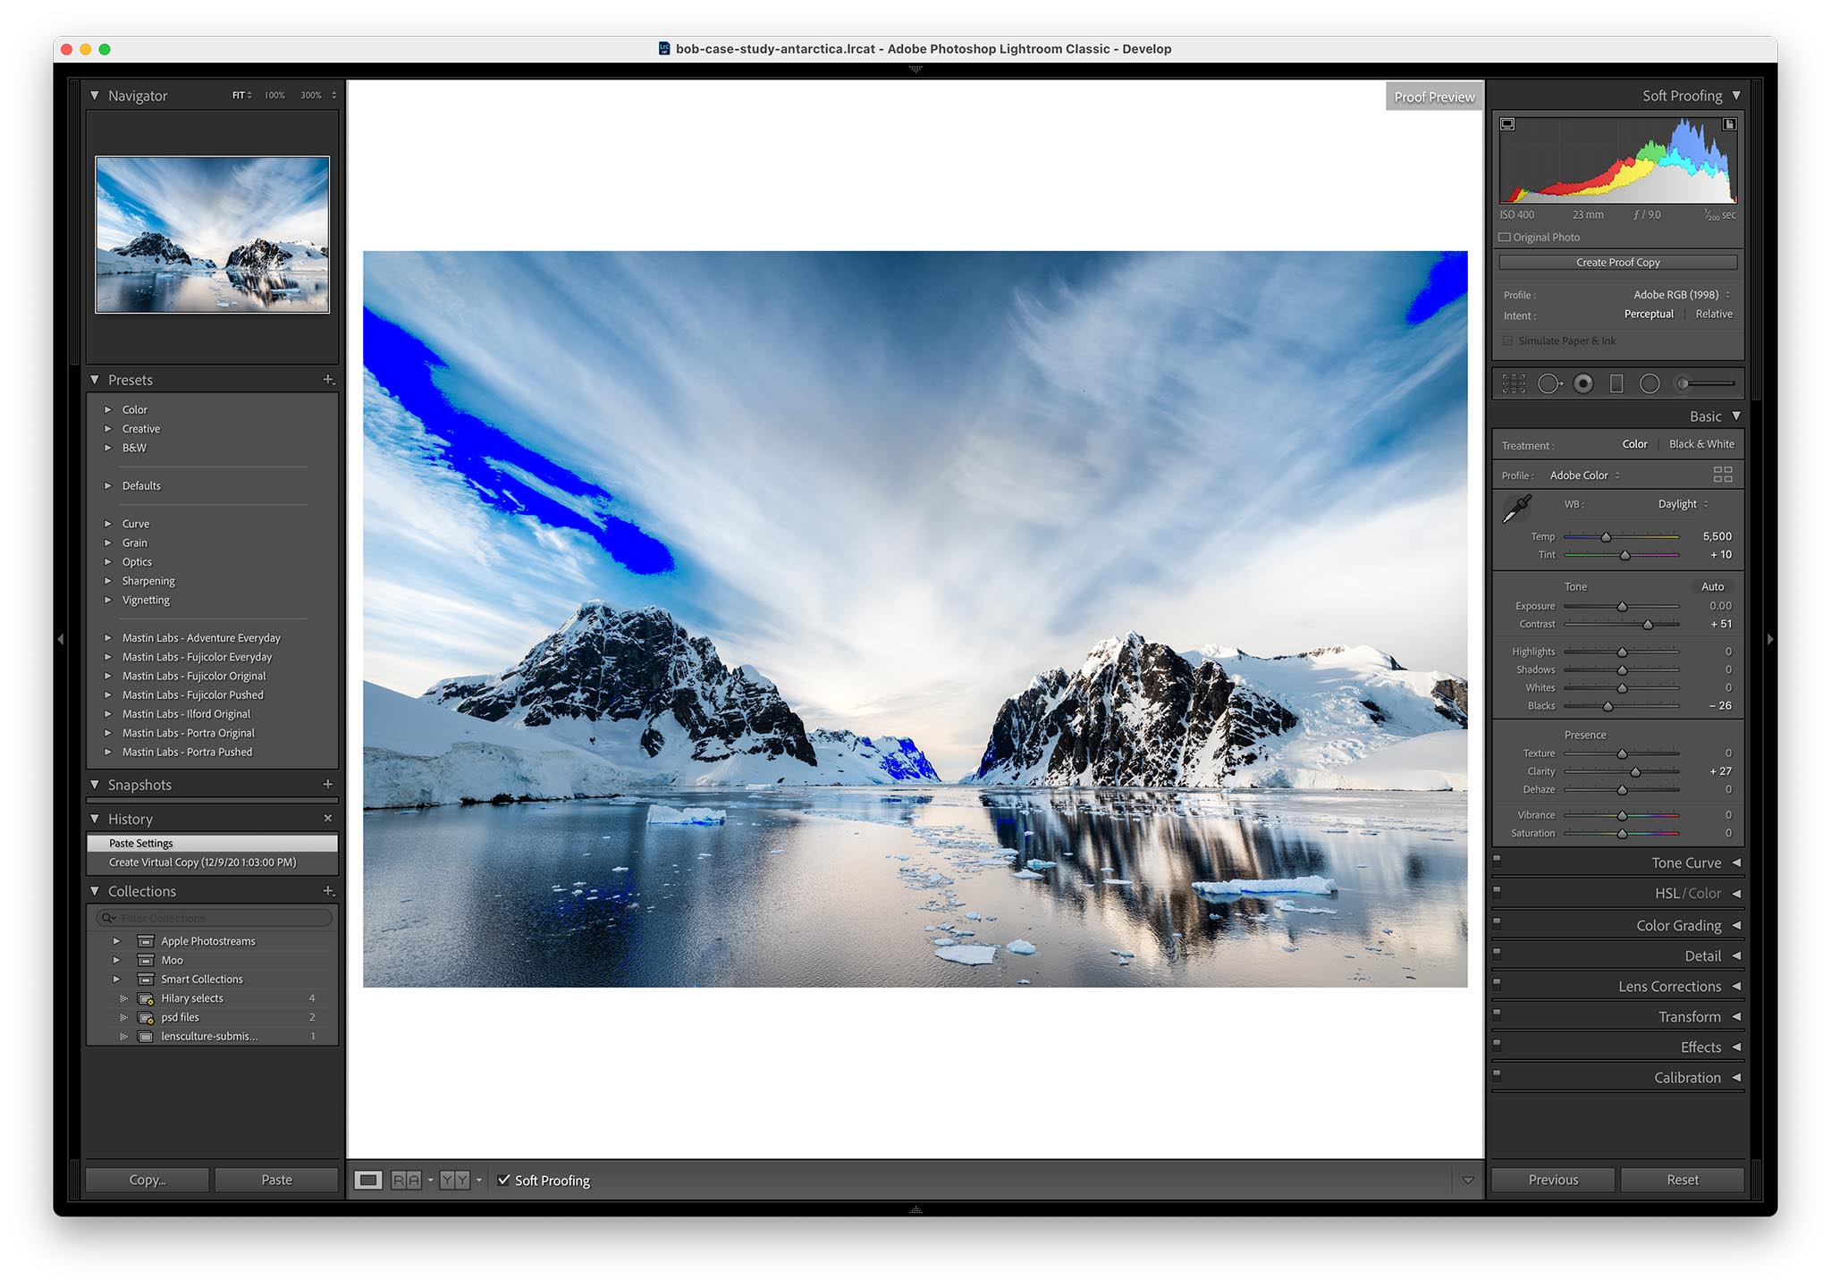This screenshot has height=1287, width=1831.
Task: Select Before/After top-bottom view button
Action: [454, 1180]
